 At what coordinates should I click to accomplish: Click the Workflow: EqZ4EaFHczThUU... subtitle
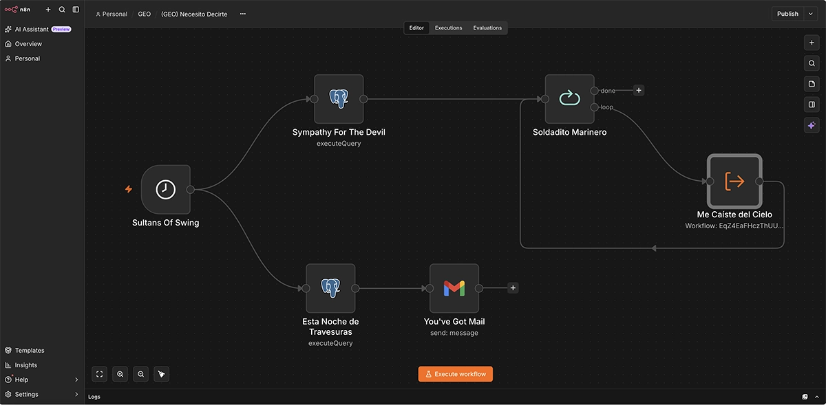[734, 226]
